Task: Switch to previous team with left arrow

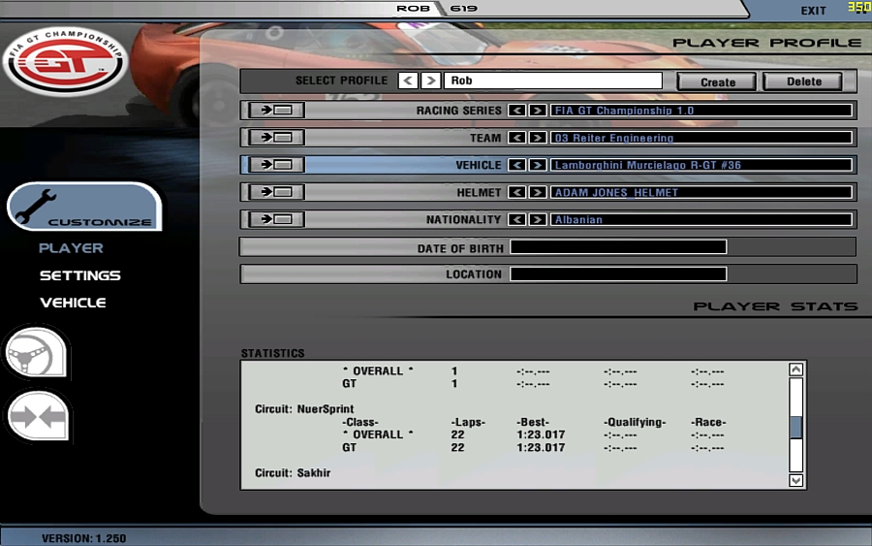Action: [x=517, y=138]
